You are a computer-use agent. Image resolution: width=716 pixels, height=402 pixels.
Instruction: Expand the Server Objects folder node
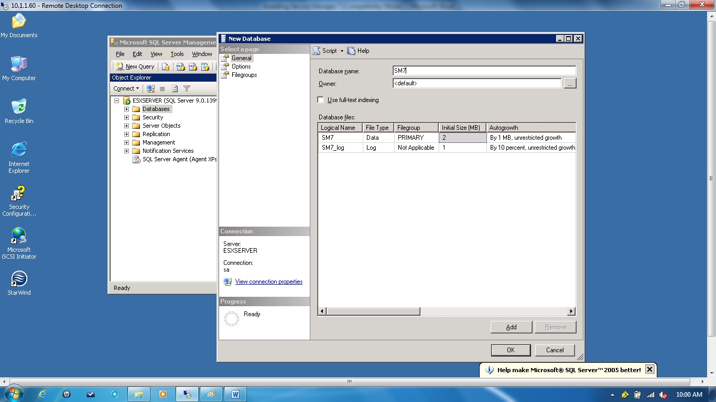coord(126,126)
